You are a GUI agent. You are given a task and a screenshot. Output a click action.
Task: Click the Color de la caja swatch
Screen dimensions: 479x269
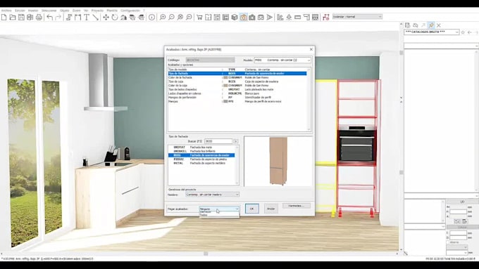225,86
